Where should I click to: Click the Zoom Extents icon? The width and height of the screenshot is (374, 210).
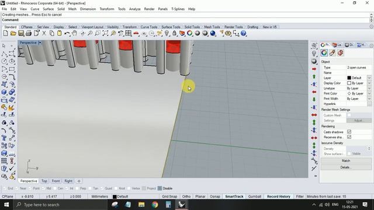coord(105,33)
